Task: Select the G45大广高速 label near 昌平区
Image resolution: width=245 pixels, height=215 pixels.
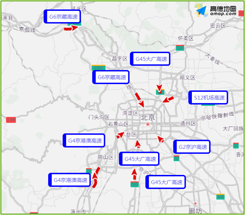Action: pos(150,59)
